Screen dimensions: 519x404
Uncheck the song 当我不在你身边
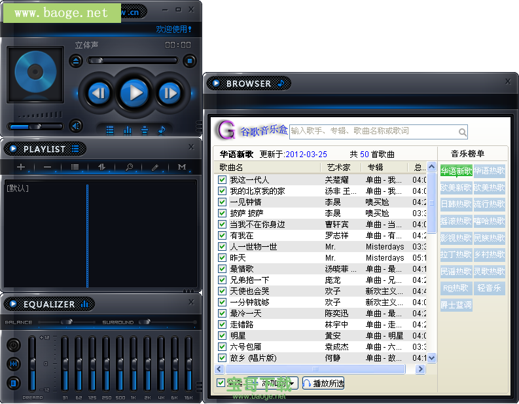pos(222,224)
